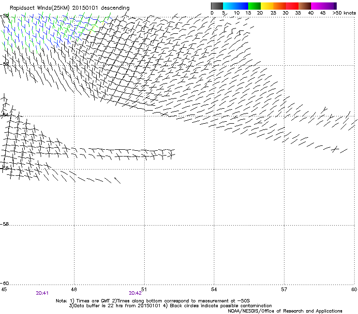Click the red 30-35 knots legend band
This screenshot has height=314, width=358.
click(x=292, y=6)
